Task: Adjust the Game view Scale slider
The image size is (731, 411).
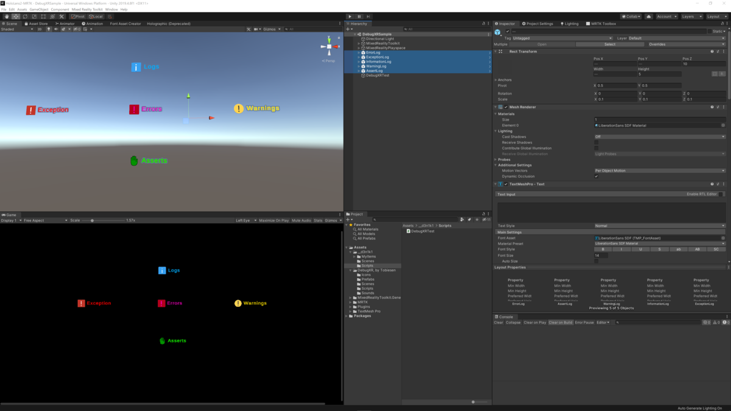Action: pyautogui.click(x=102, y=220)
